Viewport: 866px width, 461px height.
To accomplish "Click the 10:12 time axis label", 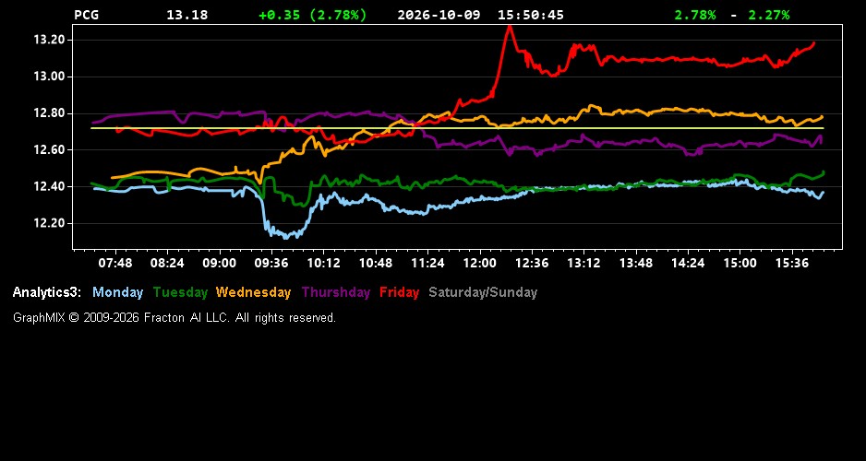I will [x=324, y=263].
